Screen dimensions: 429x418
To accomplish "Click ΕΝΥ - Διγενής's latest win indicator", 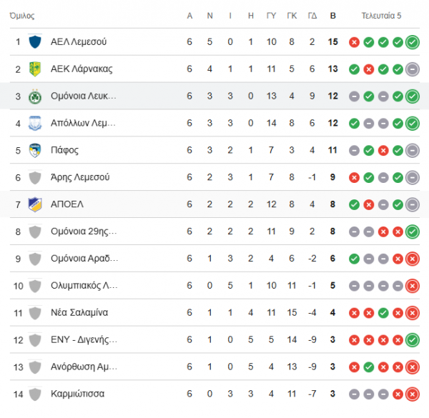I will pos(413,340).
